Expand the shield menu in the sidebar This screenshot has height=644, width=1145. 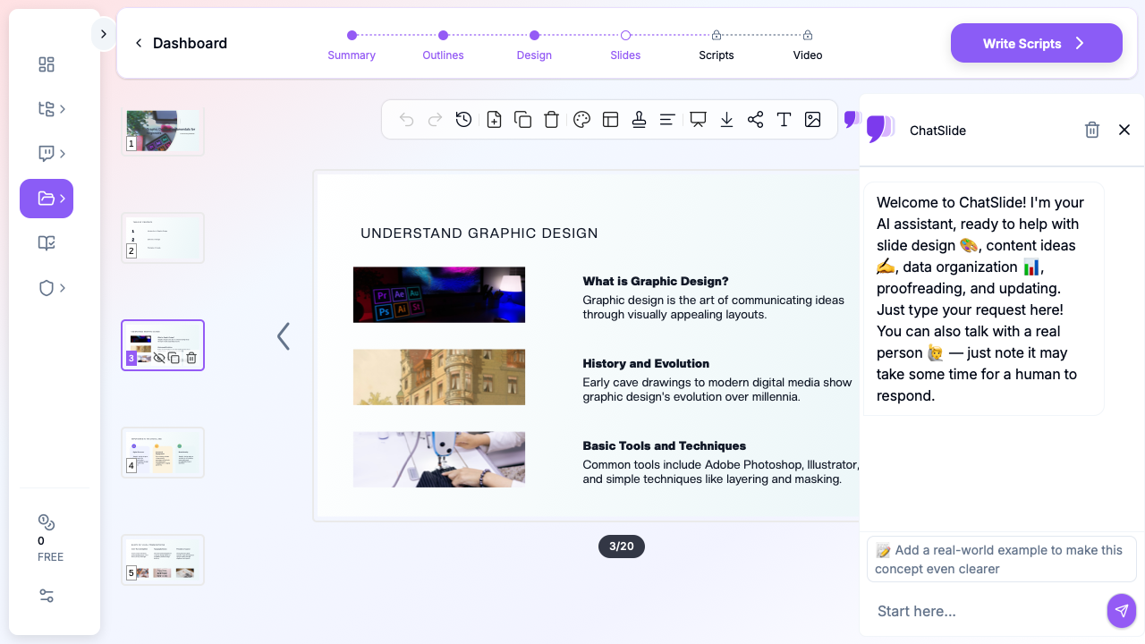click(47, 288)
